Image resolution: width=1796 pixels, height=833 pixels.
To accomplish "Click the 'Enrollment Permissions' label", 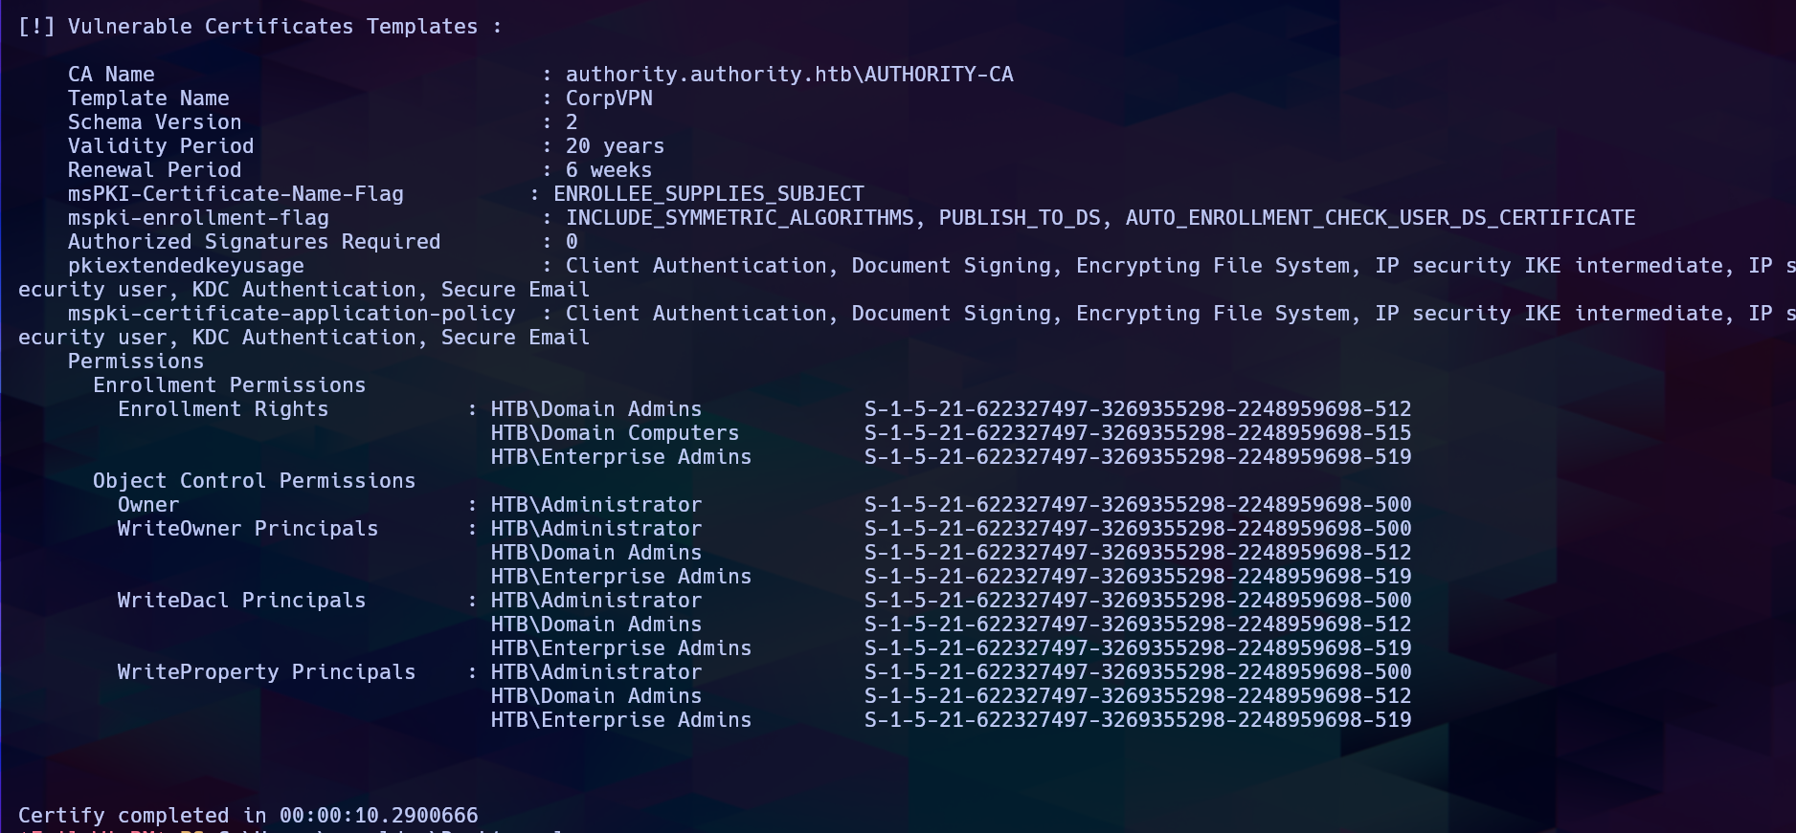I will click(x=229, y=385).
